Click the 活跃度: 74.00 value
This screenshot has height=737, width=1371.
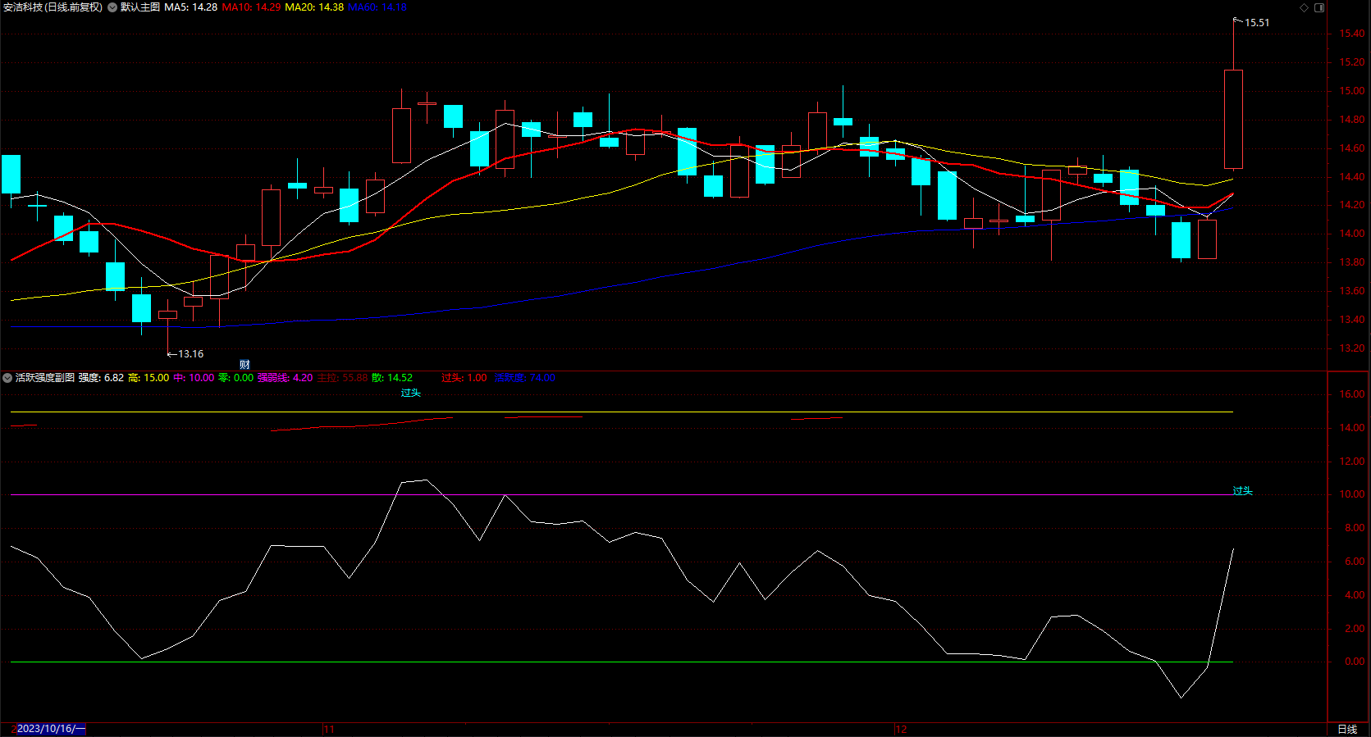point(525,378)
